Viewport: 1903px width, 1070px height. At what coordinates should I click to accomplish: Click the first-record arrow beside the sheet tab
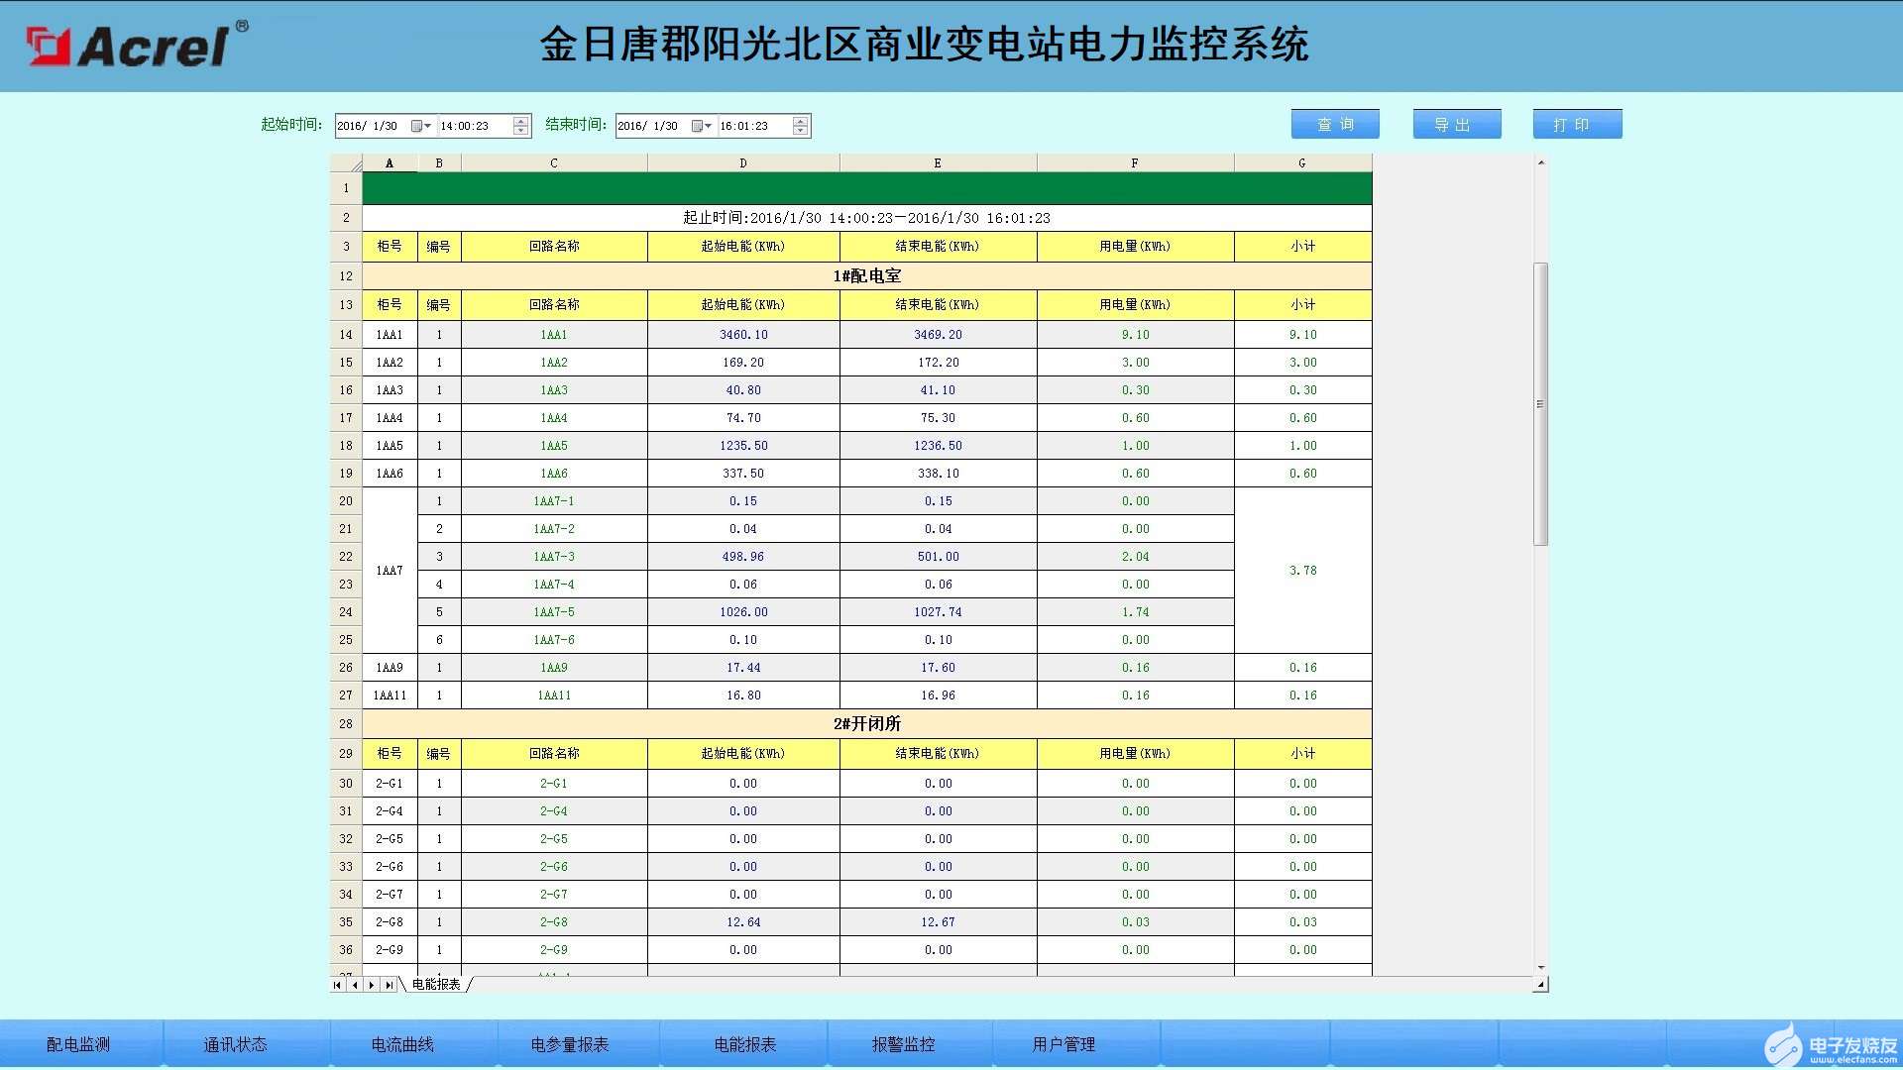point(337,985)
